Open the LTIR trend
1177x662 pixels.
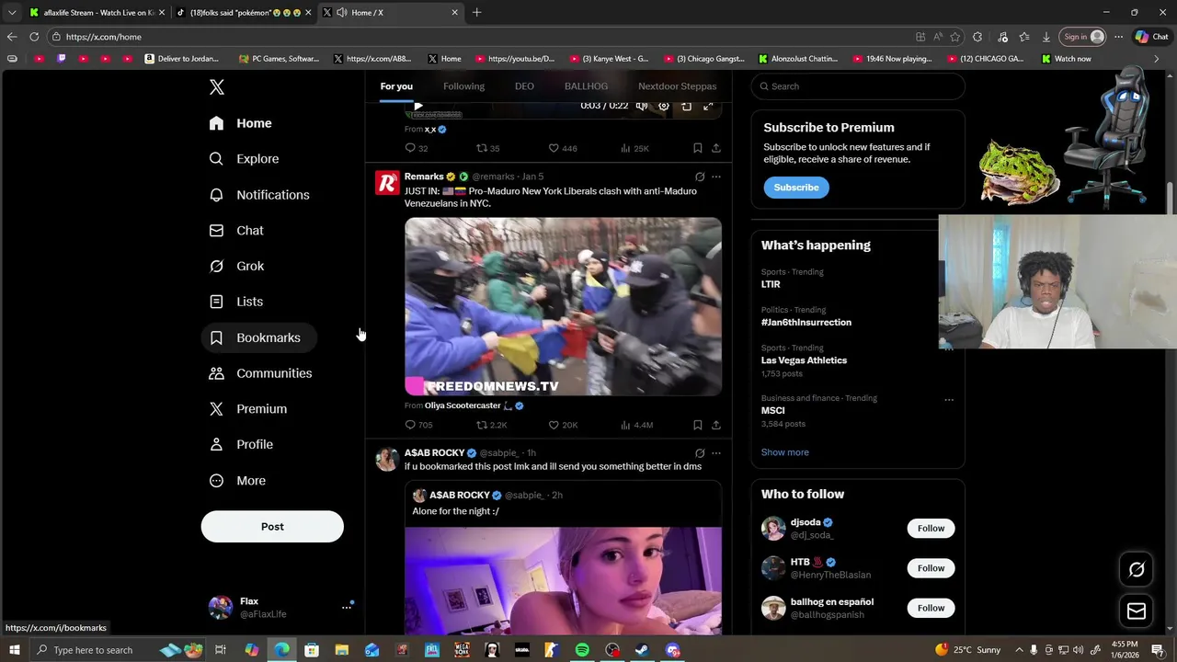click(771, 284)
